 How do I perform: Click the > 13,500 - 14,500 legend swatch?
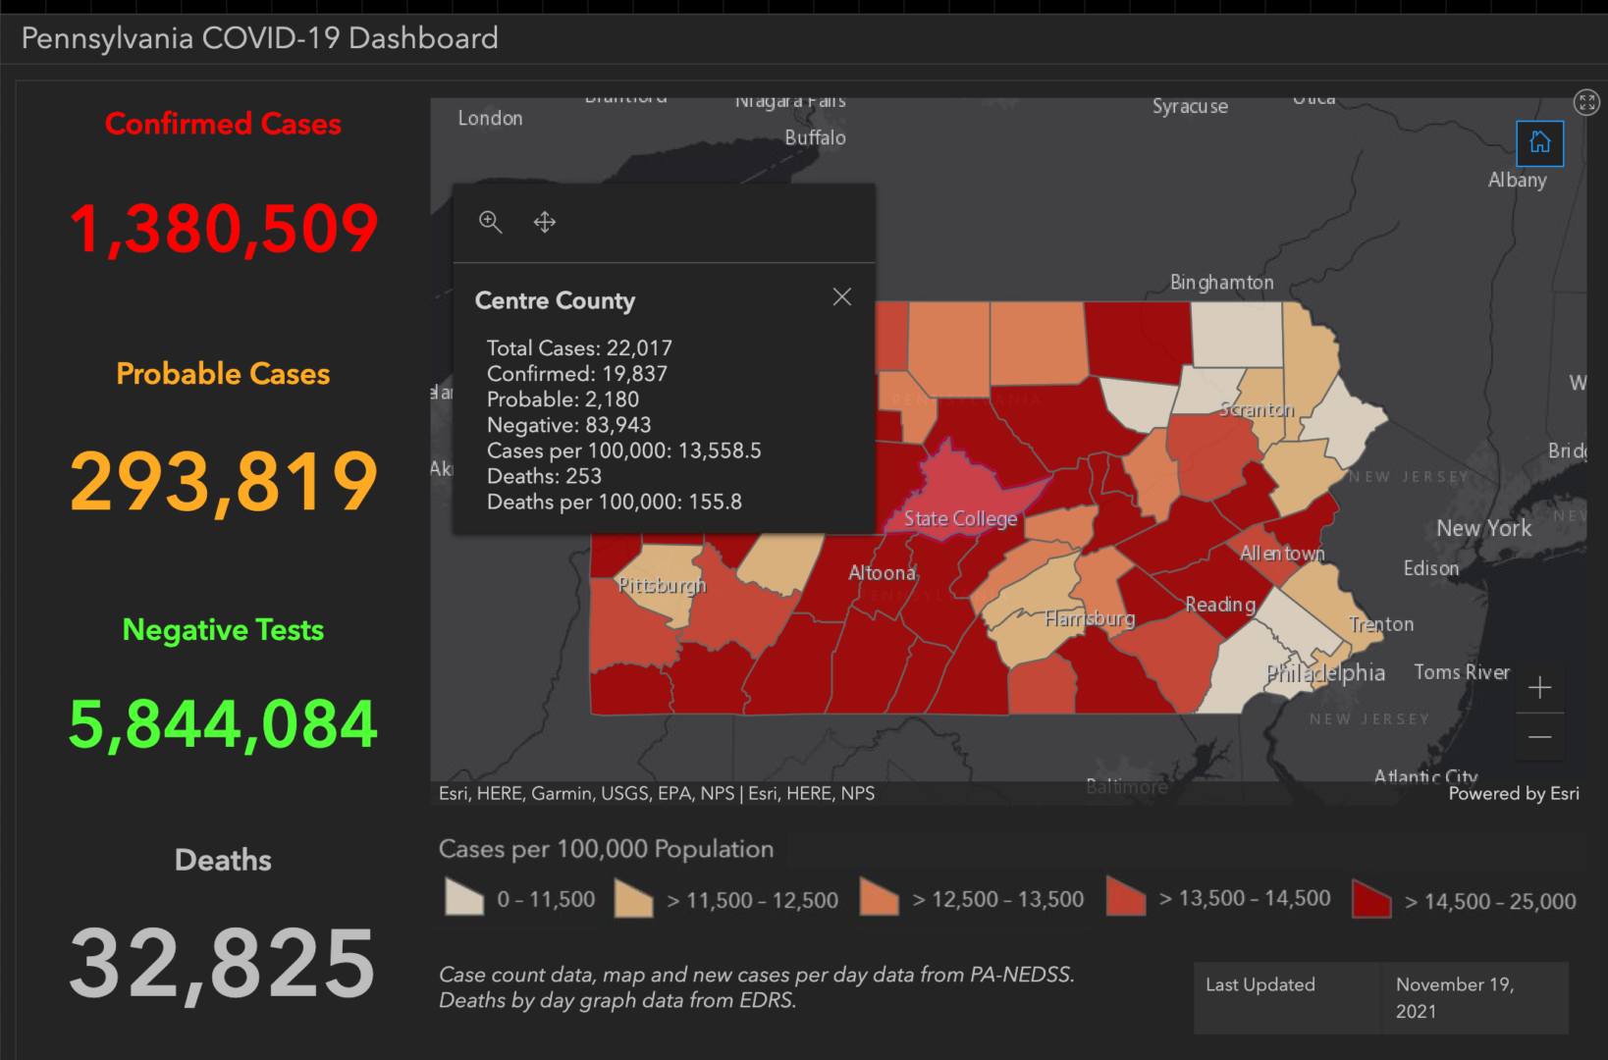coord(1125,895)
